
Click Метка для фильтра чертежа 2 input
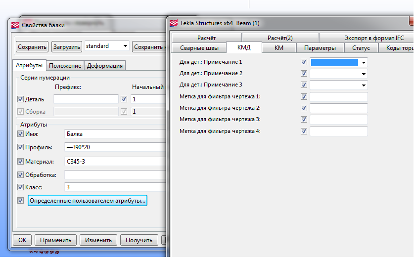coord(339,108)
